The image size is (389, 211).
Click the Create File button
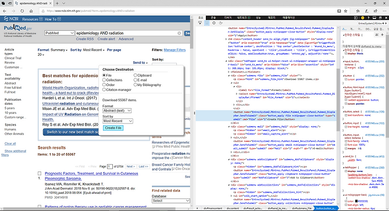[x=113, y=128]
